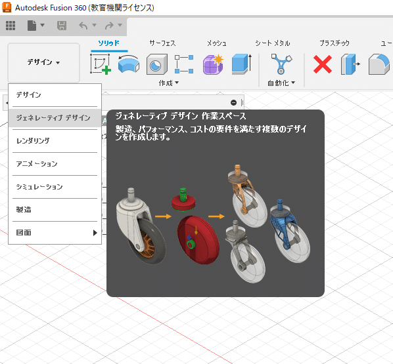The image size is (393, 364).
Task: Choose ジェネレーティブ デザイン workspace
Action: tap(55, 118)
